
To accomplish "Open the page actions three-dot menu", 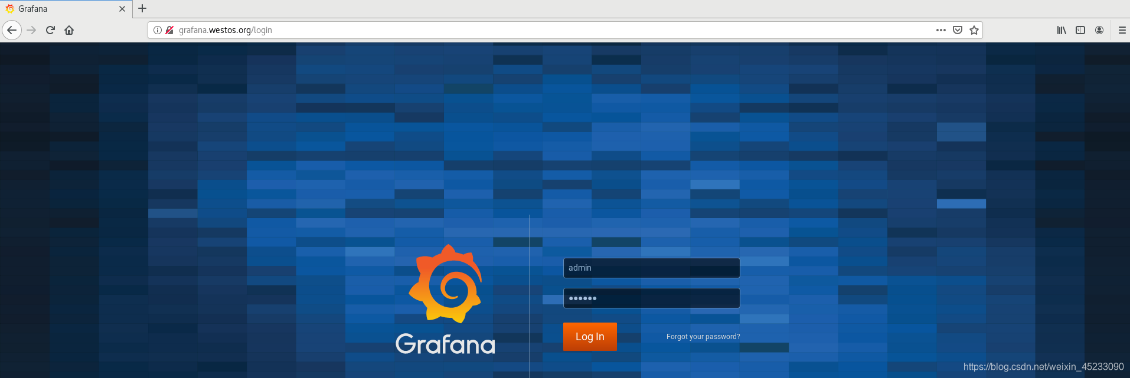I will 941,30.
